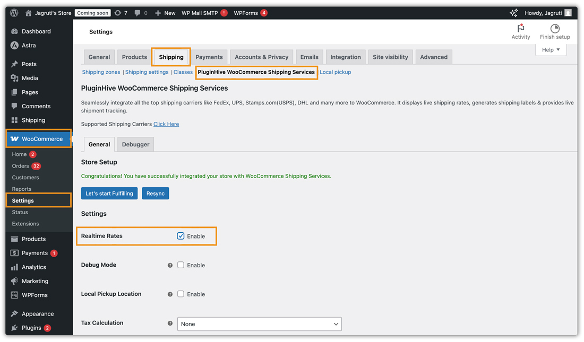Open the Finish setup progress icon
This screenshot has width=584, height=342.
[x=555, y=28]
